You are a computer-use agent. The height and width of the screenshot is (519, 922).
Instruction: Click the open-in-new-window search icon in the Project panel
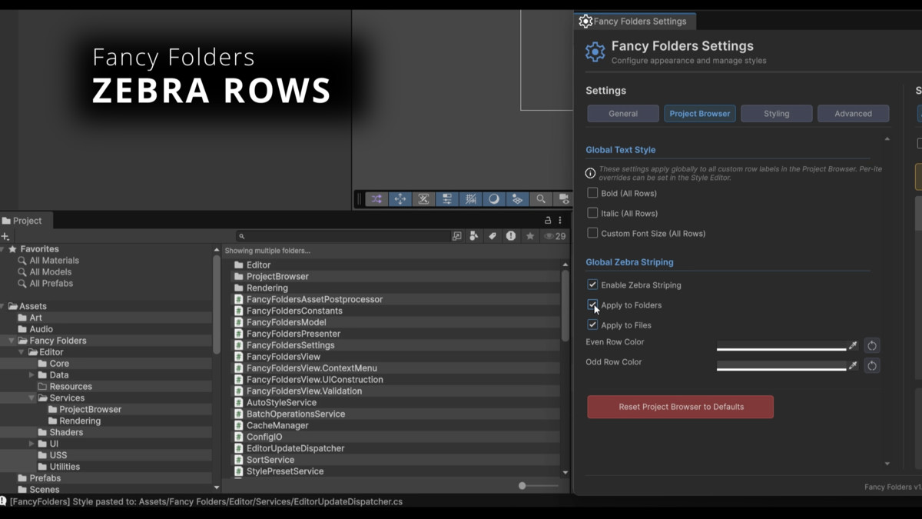pos(457,236)
